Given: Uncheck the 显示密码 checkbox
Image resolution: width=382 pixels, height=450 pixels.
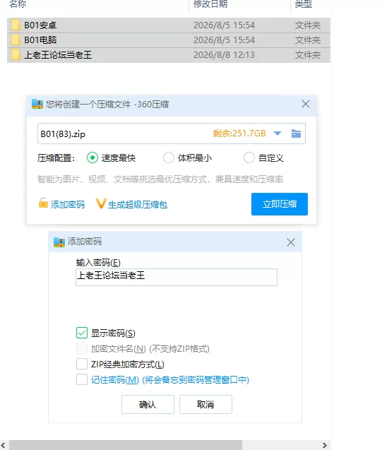Looking at the screenshot, I should [x=82, y=333].
